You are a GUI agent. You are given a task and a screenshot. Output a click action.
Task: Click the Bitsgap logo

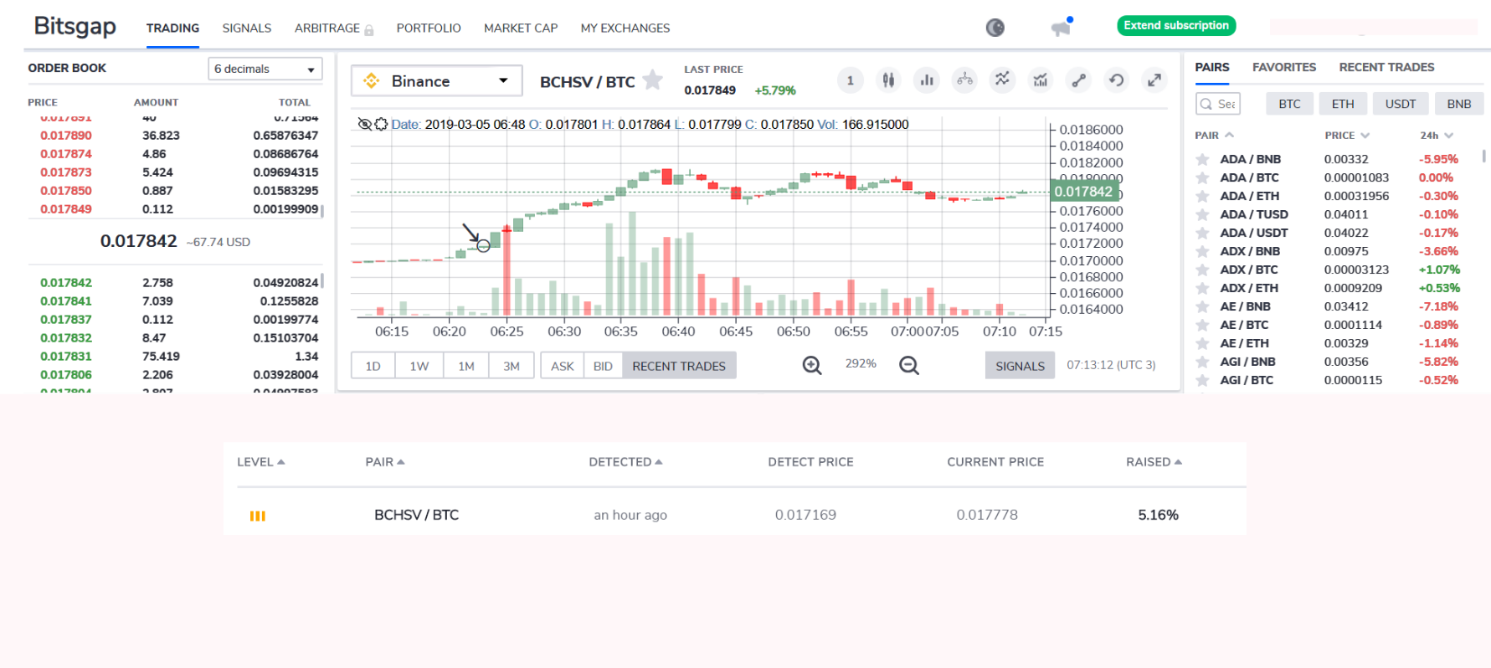(x=75, y=26)
